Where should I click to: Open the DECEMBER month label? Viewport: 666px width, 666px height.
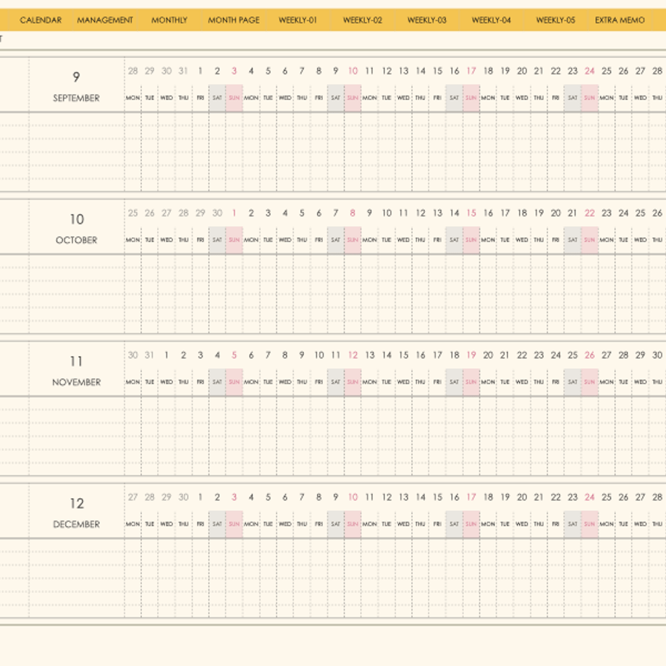point(77,524)
